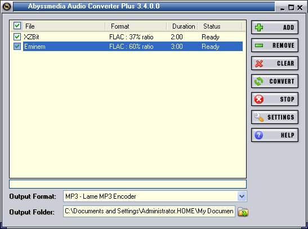Open HELP with the question mark button
Viewport: 308px width, 229px height.
click(275, 135)
